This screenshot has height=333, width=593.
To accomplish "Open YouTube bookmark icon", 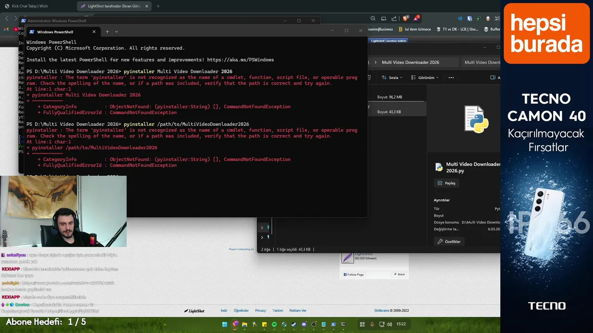I will coord(16,29).
